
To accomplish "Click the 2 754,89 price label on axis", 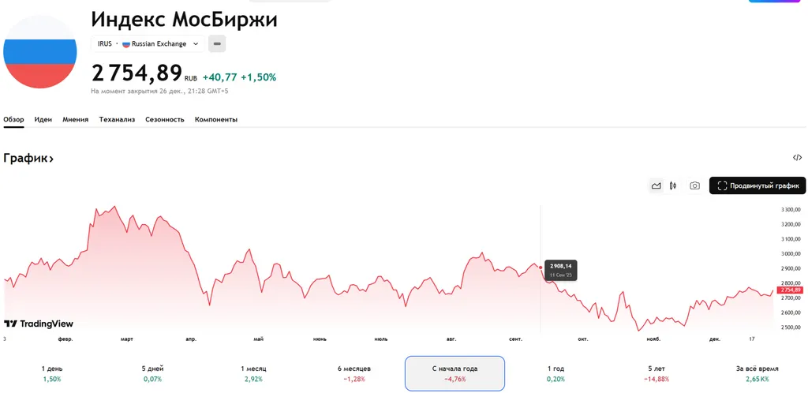I will click(x=791, y=290).
